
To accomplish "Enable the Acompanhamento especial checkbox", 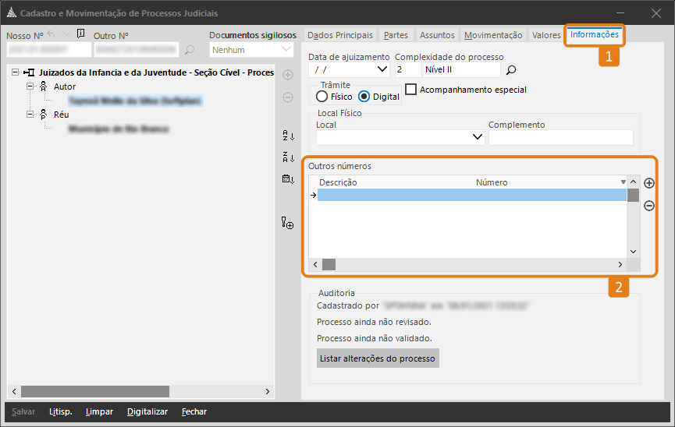I will (411, 90).
